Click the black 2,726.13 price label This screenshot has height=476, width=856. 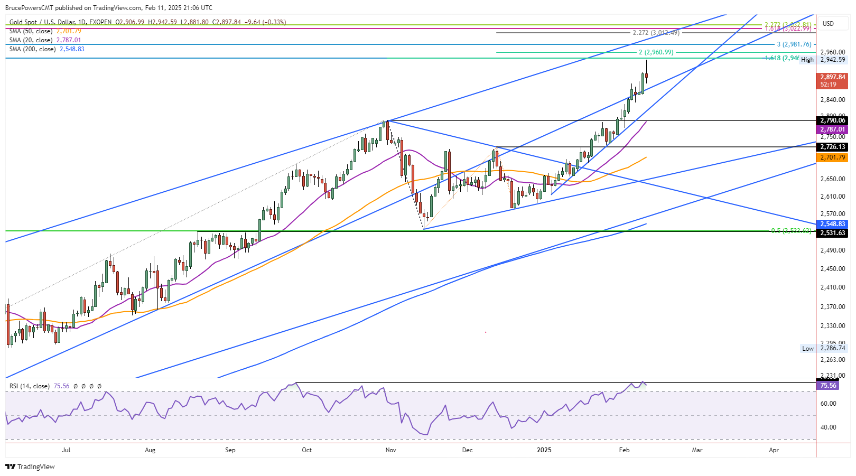[833, 147]
